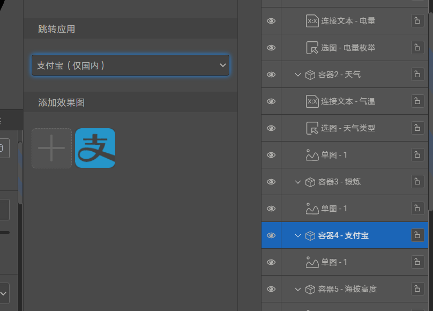This screenshot has height=311, width=433.
Task: Click the 添加效果图 section header
Action: 131,102
